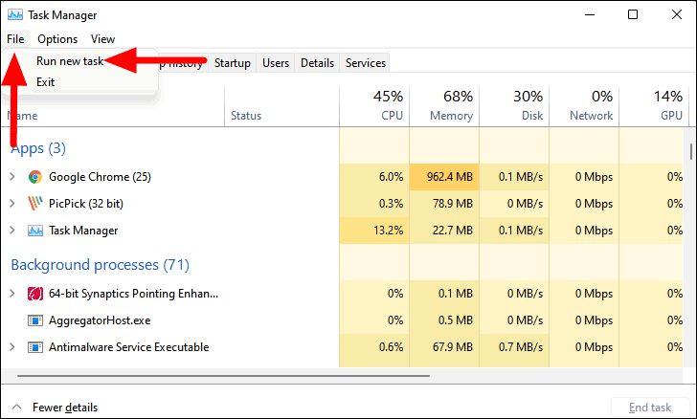Click the AggregatorHost.exe process icon

[35, 320]
